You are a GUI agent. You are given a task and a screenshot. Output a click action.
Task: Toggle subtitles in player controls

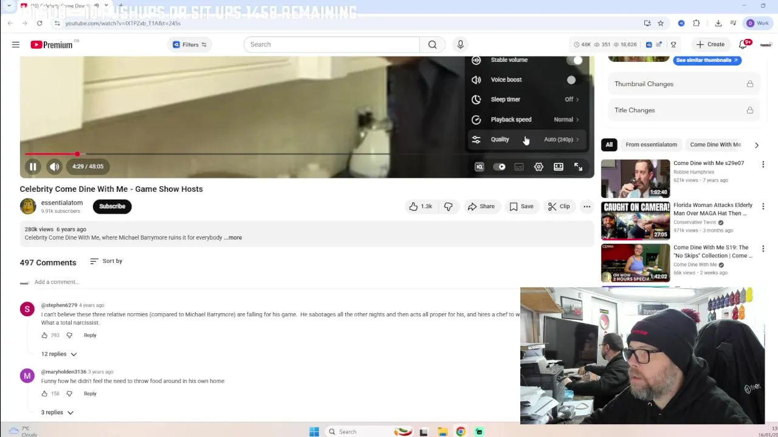tap(519, 167)
